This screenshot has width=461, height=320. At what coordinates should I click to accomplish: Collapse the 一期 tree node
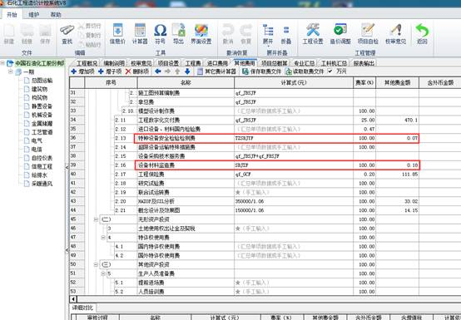point(11,71)
